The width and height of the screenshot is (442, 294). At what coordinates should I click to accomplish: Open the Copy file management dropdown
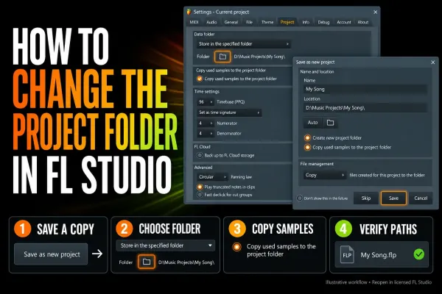point(325,175)
